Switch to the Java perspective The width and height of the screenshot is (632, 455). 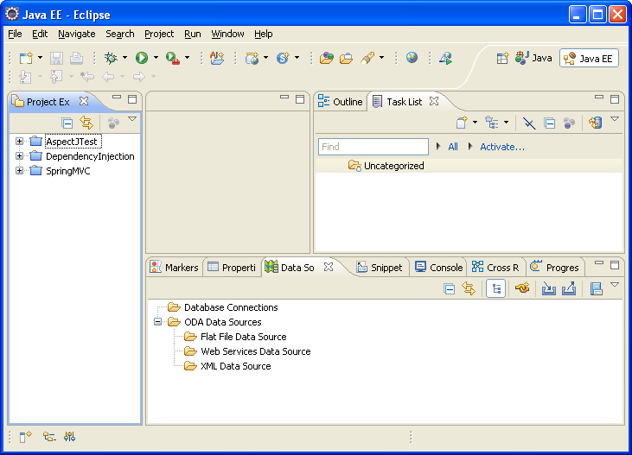point(533,58)
